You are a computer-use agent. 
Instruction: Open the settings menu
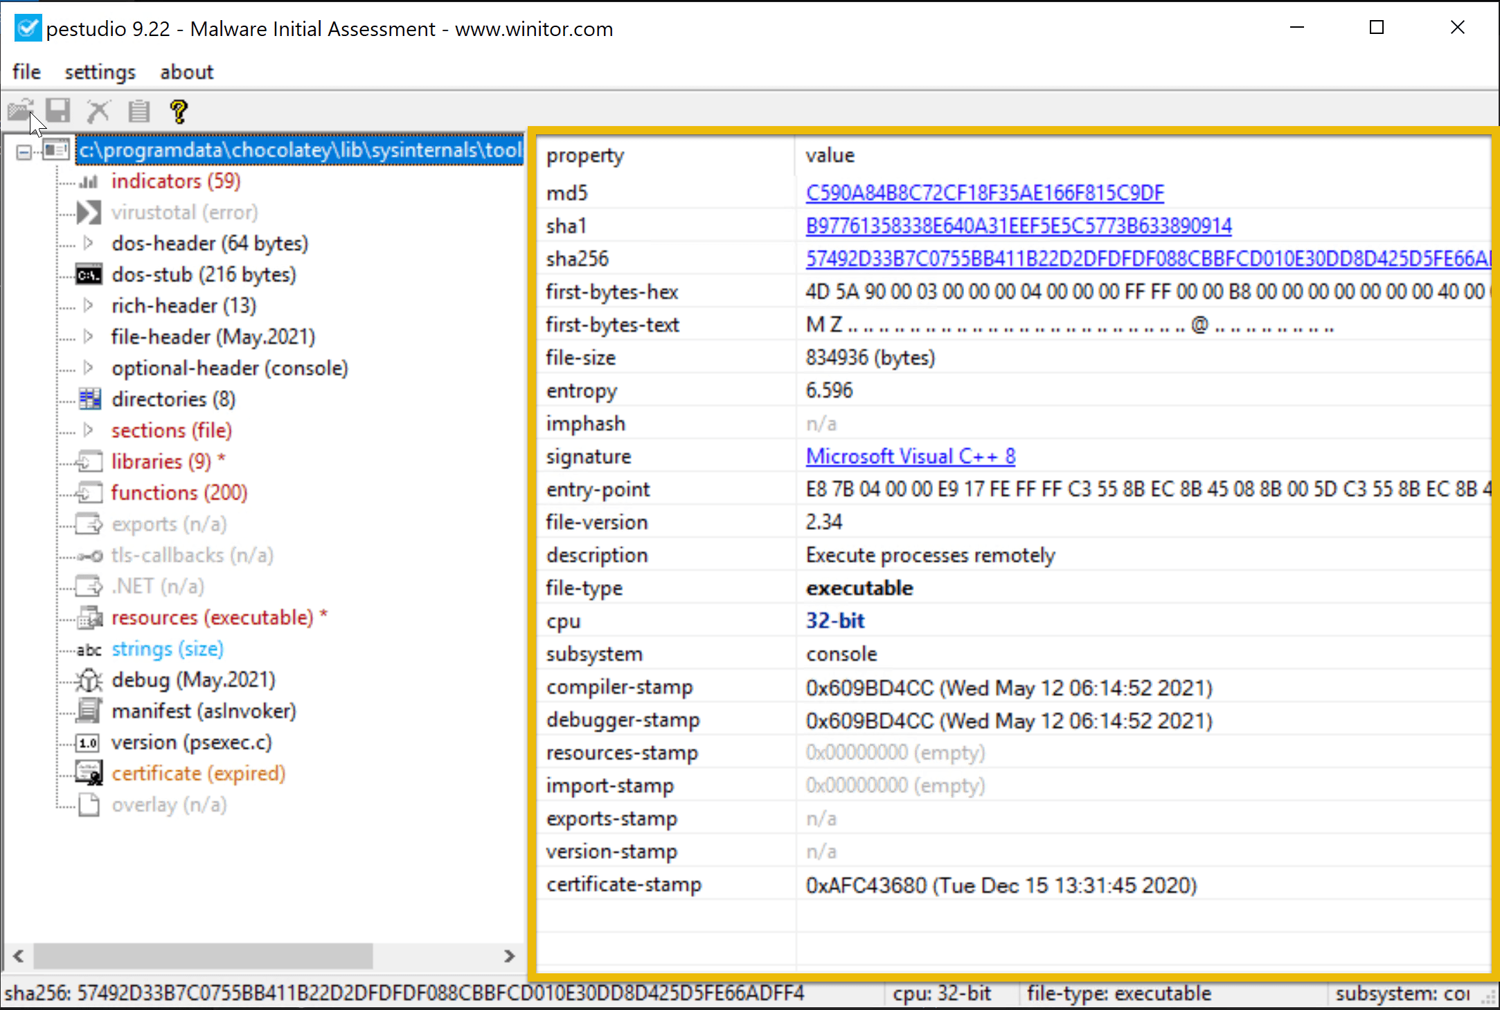100,72
